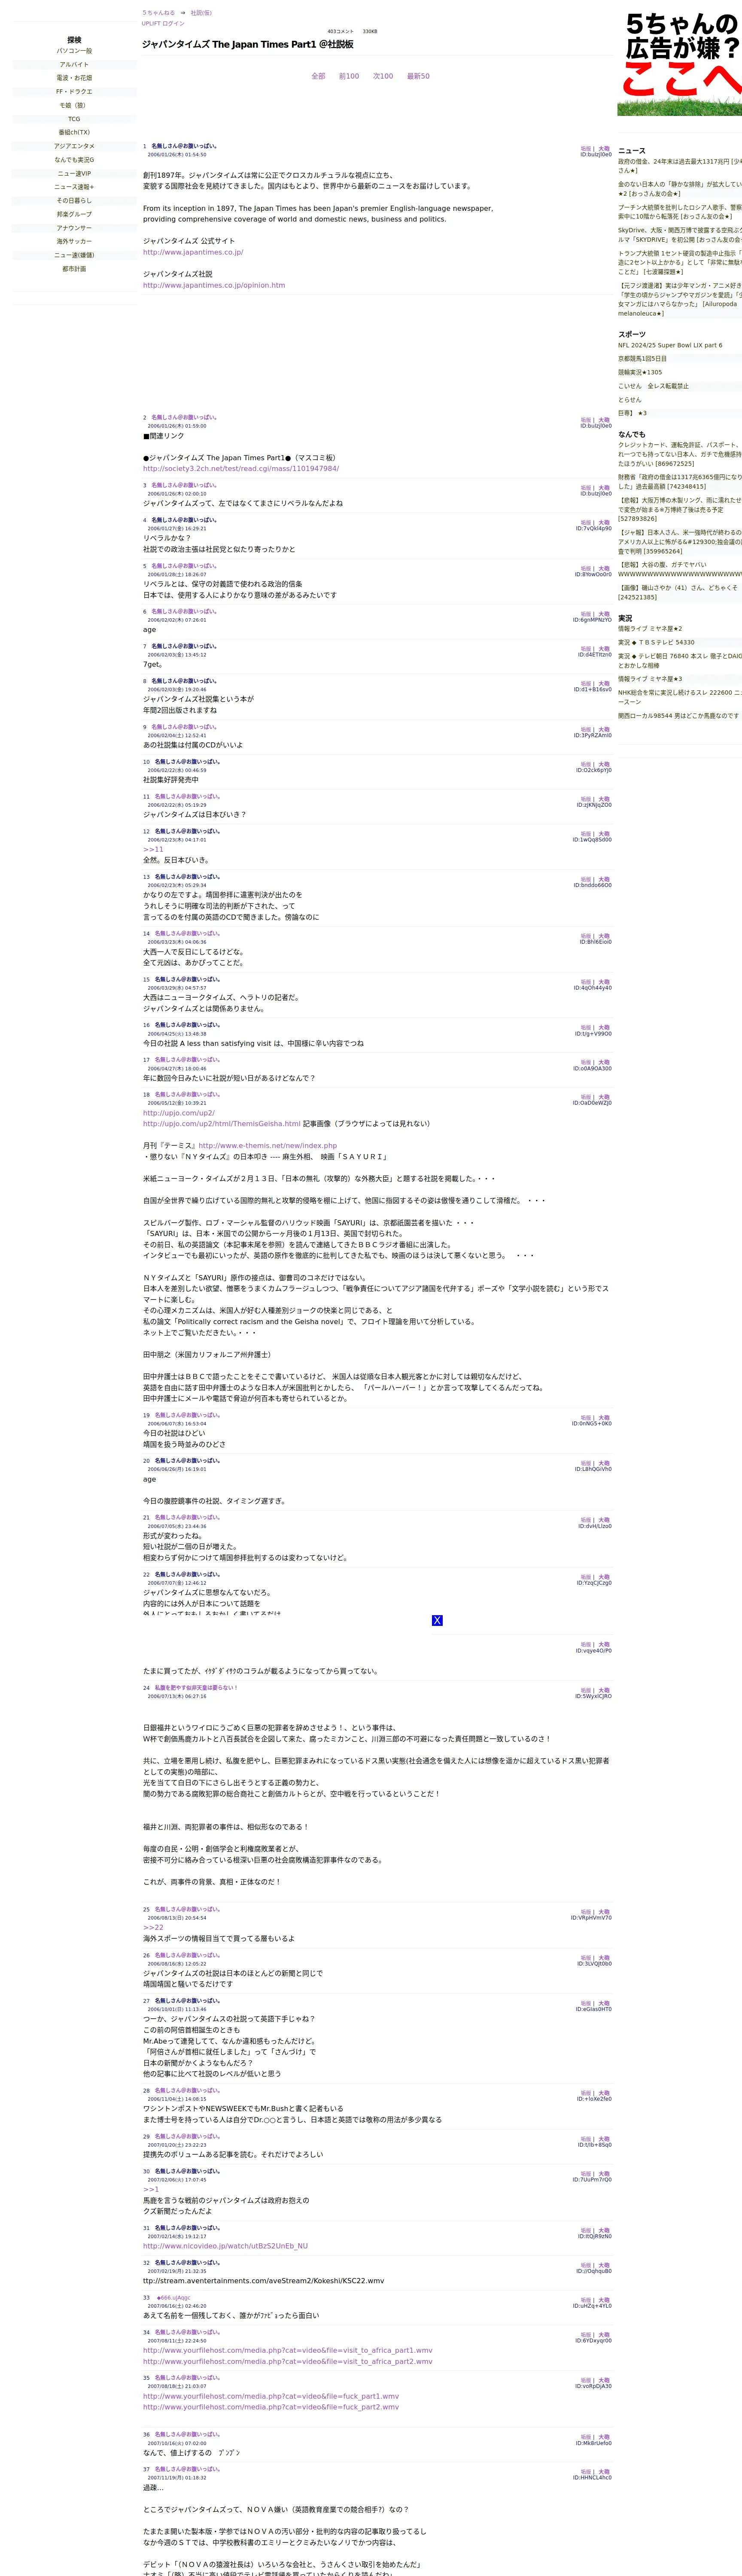This screenshot has height=2576, width=742.
Task: Open the 海外サッカー board in sidebar
Action: (74, 241)
